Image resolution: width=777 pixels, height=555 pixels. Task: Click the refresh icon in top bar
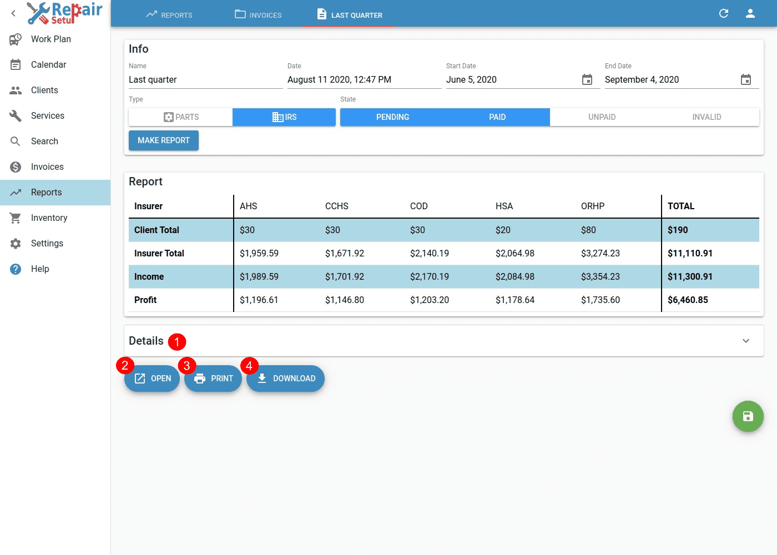(724, 13)
